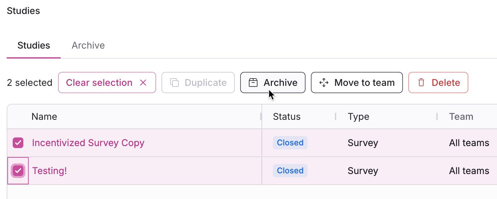497x199 pixels.
Task: Open the Testing! study link
Action: pos(49,171)
